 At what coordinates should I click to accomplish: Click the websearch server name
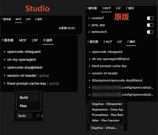[x=99, y=32]
